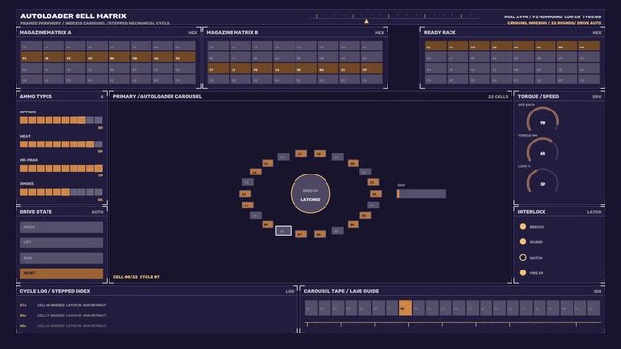Toggle the GUARD interlock indicator

pyautogui.click(x=523, y=242)
